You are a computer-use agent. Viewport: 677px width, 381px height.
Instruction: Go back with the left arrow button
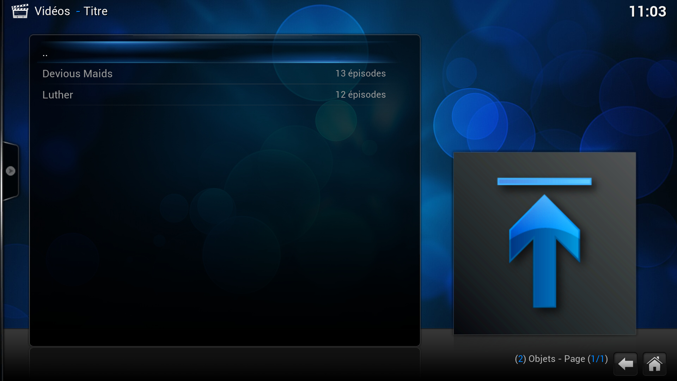[x=626, y=364]
